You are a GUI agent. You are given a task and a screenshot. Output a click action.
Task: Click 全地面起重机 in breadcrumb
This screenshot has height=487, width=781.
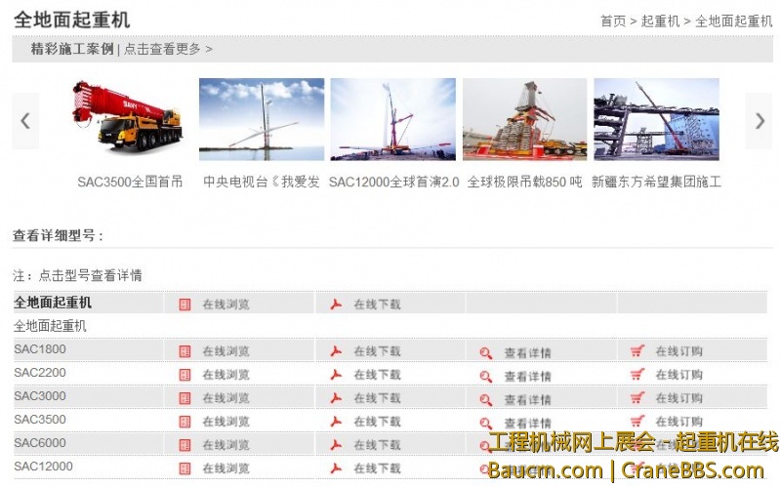pos(734,20)
